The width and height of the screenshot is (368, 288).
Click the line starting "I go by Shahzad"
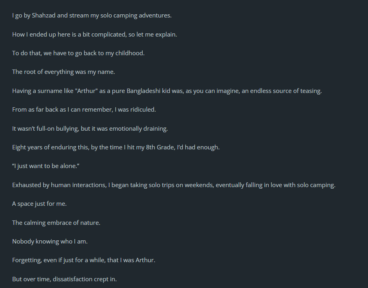[92, 15]
